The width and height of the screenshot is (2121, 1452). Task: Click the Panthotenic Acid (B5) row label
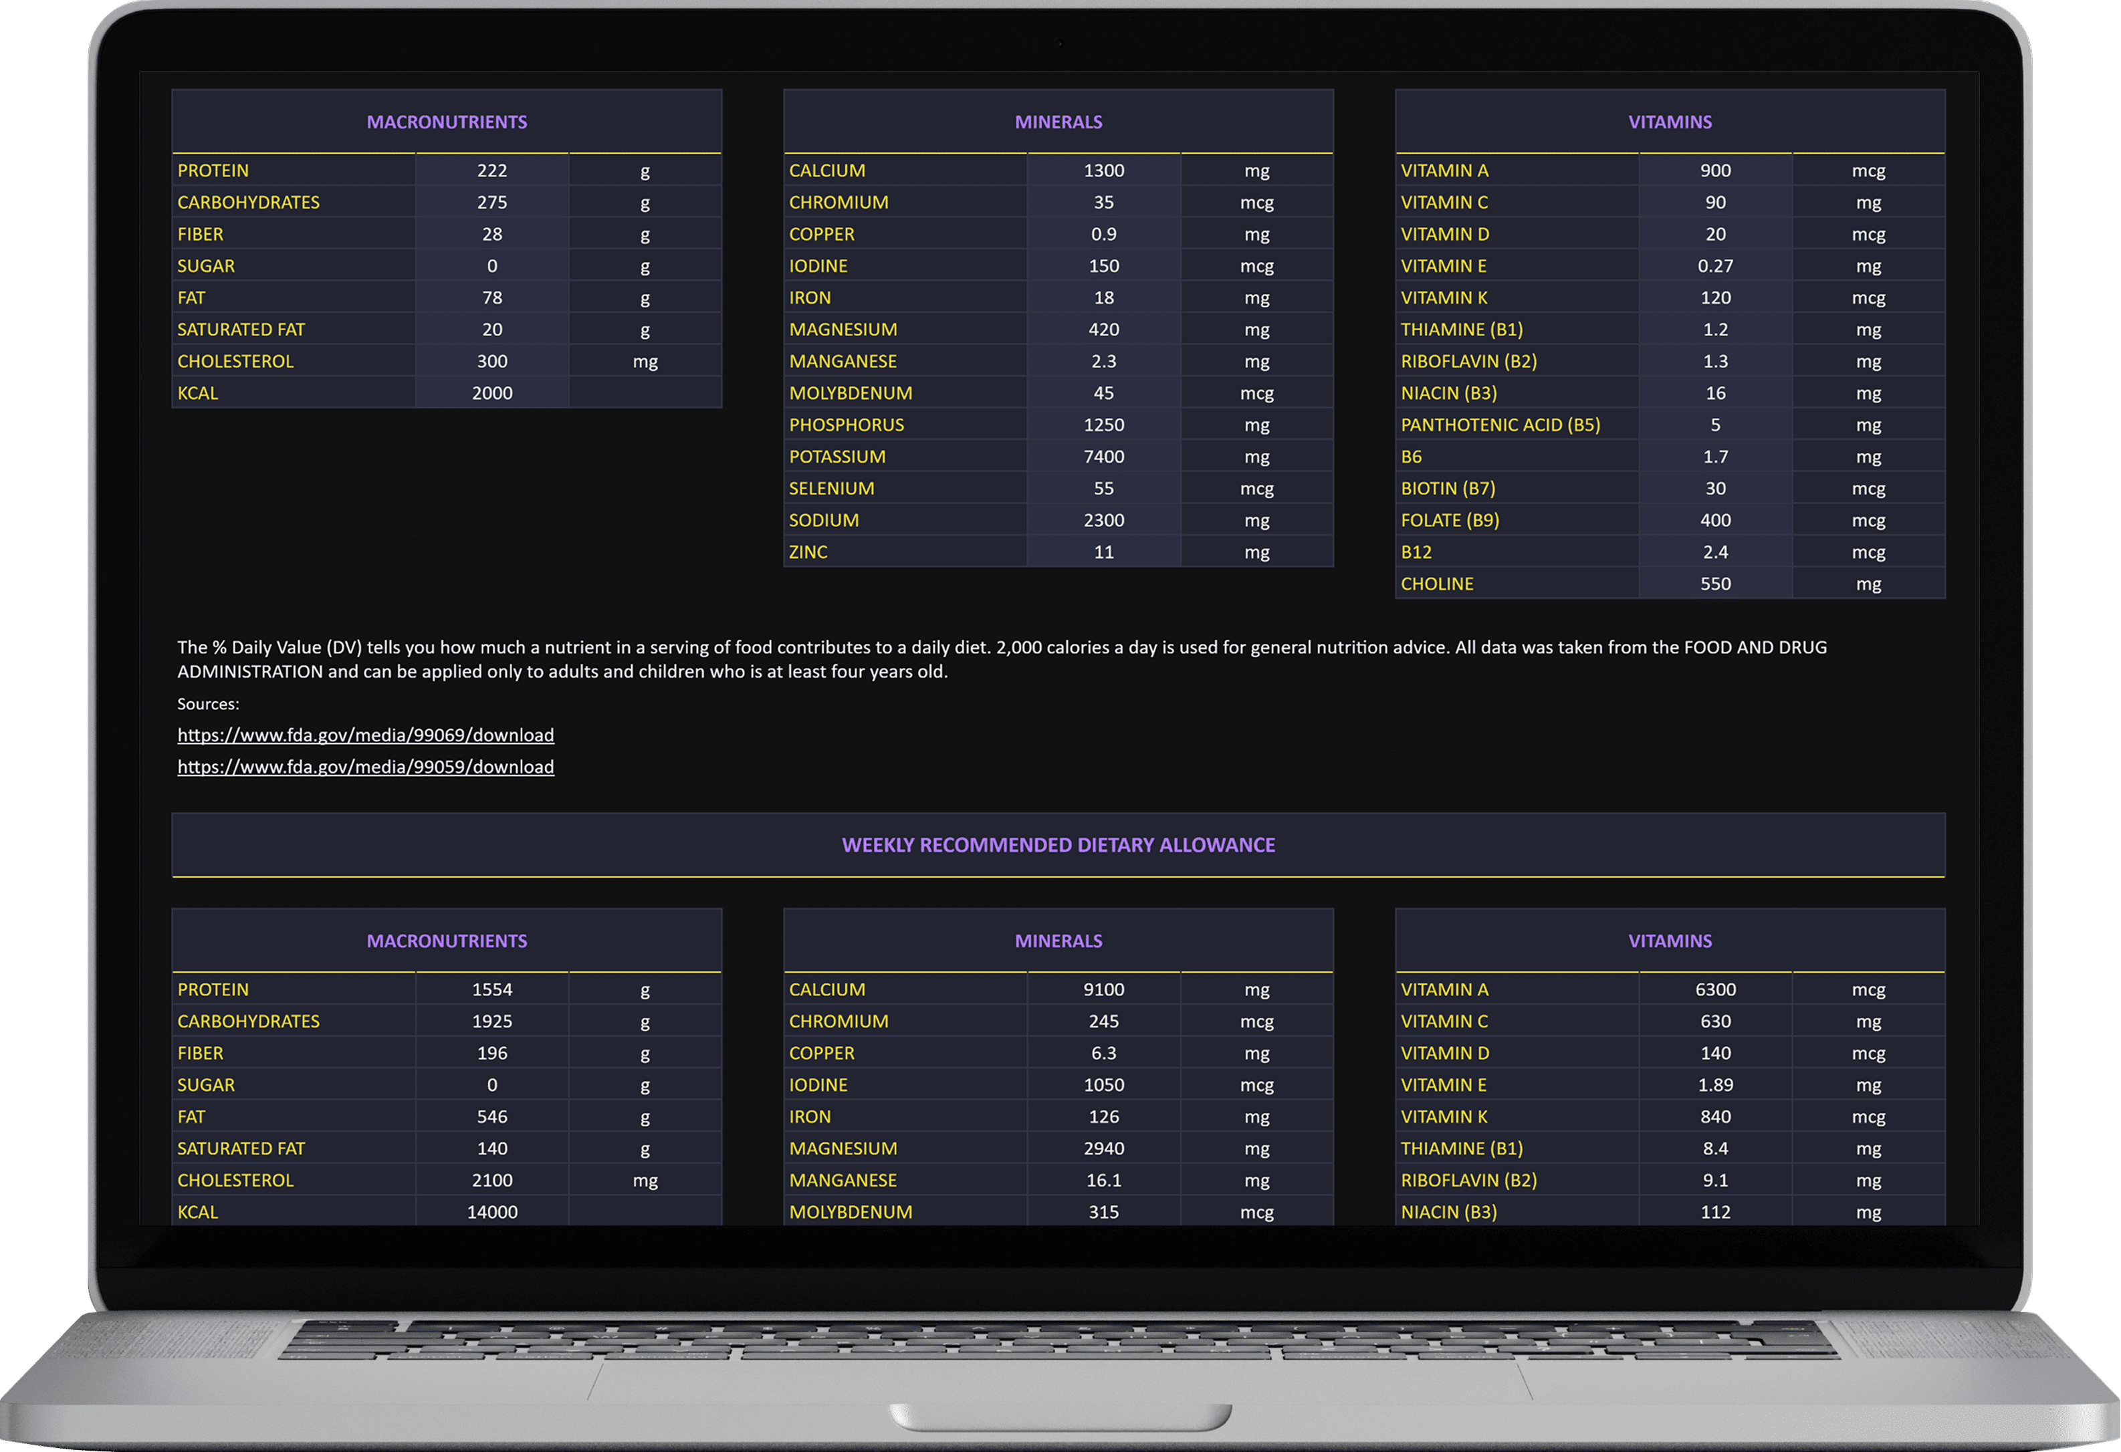(x=1500, y=425)
